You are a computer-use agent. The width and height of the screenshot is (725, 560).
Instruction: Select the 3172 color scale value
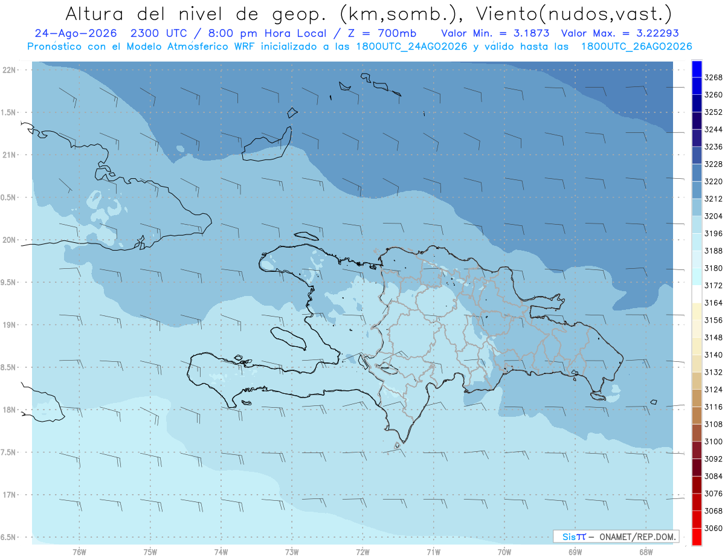click(714, 285)
